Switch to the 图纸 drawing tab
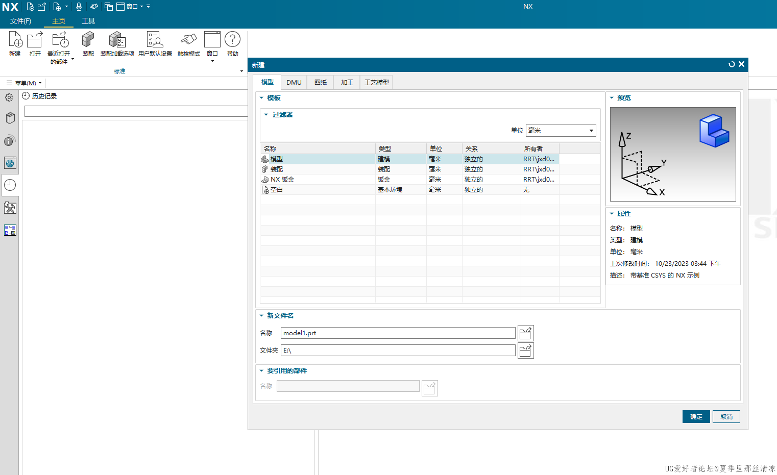Screen dimensions: 777x475 coord(321,83)
